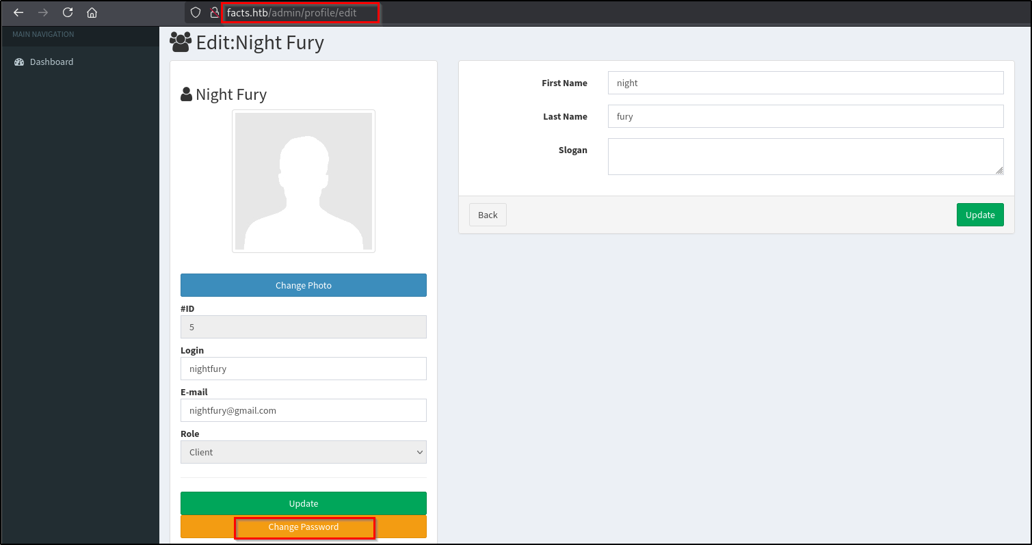Click the users icon beside Edit:Night Fury

181,42
